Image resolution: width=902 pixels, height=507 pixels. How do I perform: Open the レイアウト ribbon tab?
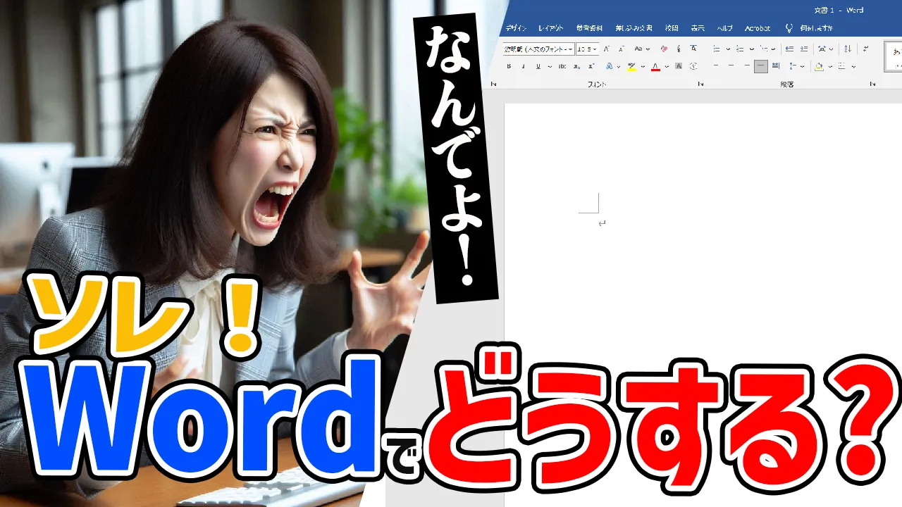point(550,28)
